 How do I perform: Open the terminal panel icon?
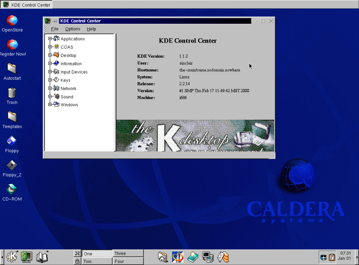208,257
